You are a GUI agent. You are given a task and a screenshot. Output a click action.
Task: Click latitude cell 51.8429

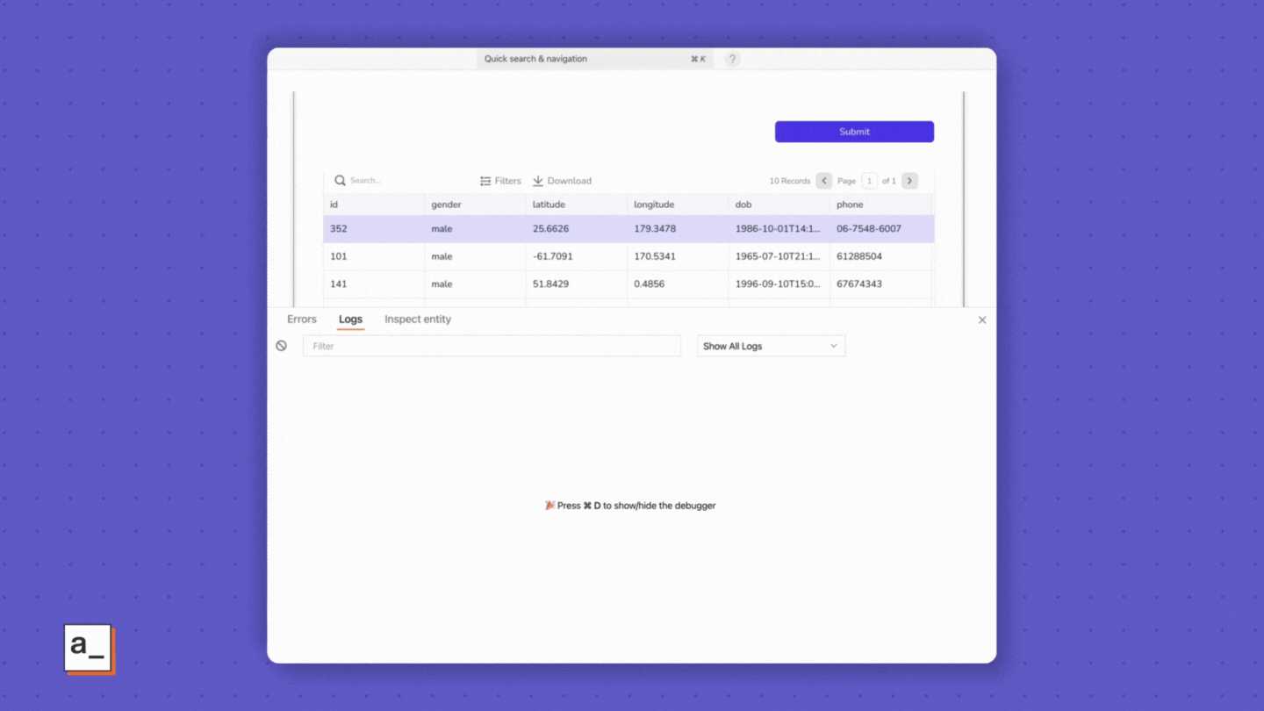[550, 284]
